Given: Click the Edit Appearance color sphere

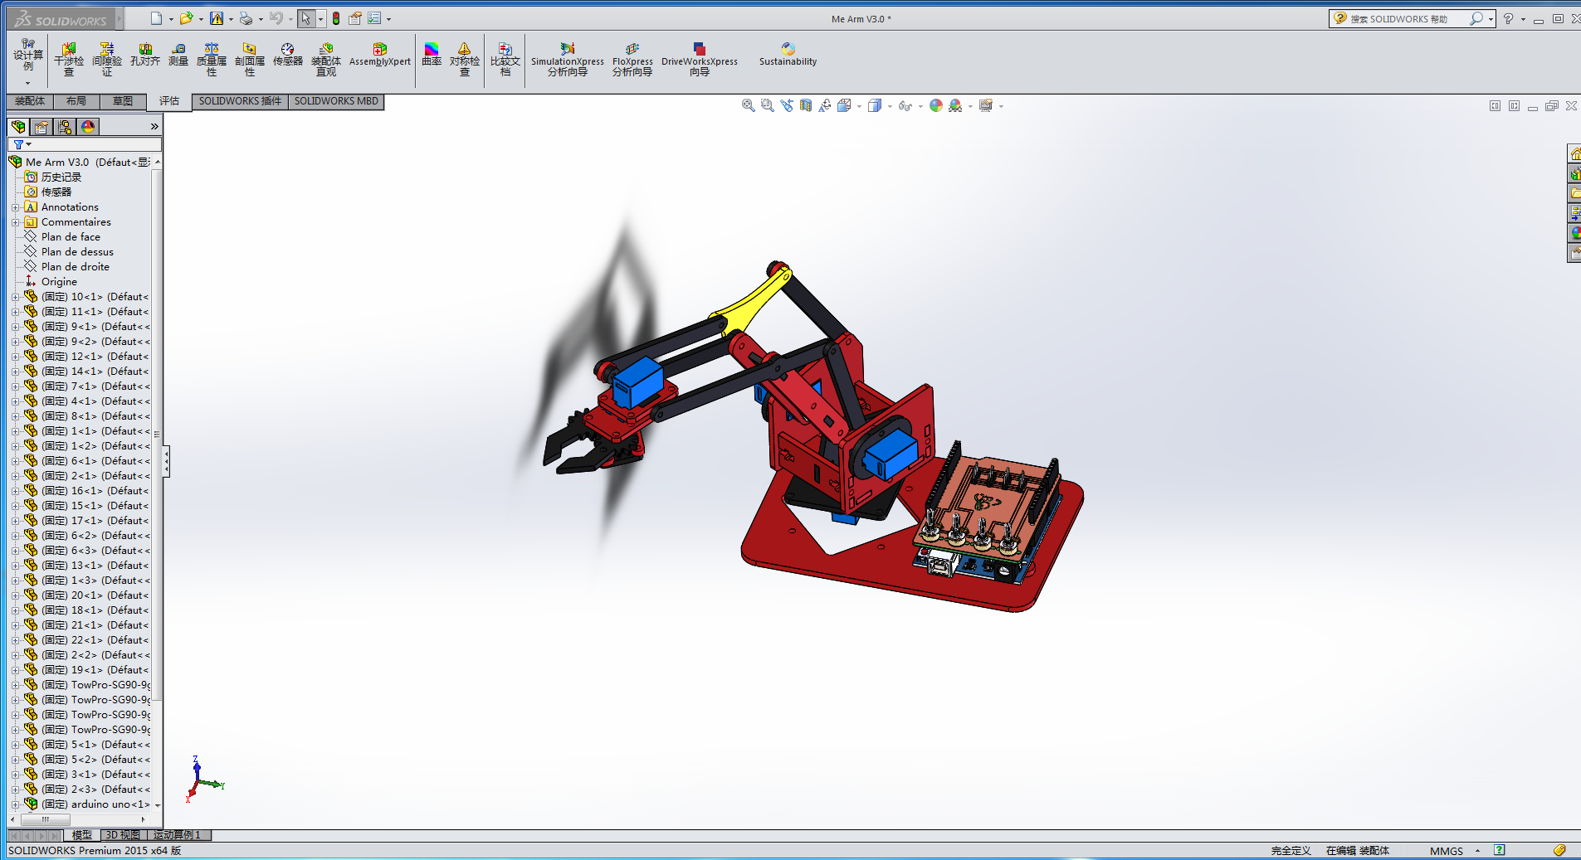Looking at the screenshot, I should (936, 106).
